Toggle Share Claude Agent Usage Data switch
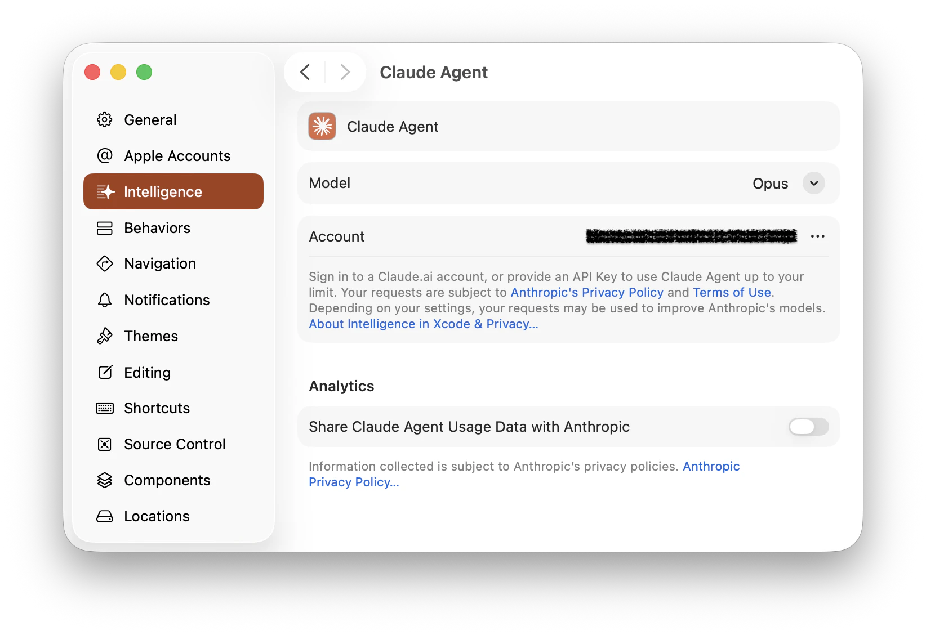 pos(809,427)
